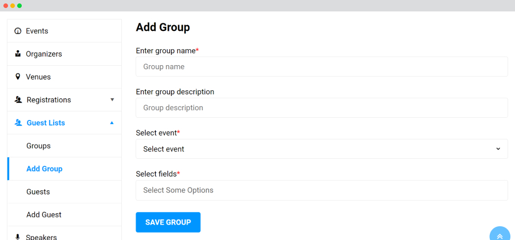Screen dimensions: 515x240
Task: Focus the Group description input field
Action: click(322, 107)
